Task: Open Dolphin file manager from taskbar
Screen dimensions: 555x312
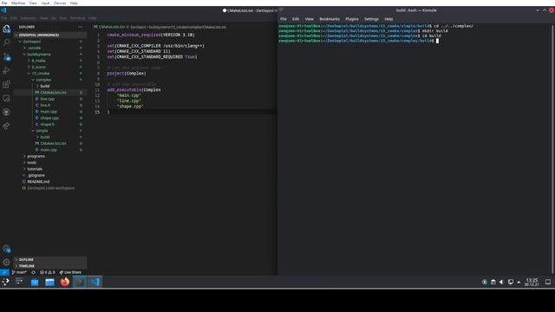Action: (49, 282)
